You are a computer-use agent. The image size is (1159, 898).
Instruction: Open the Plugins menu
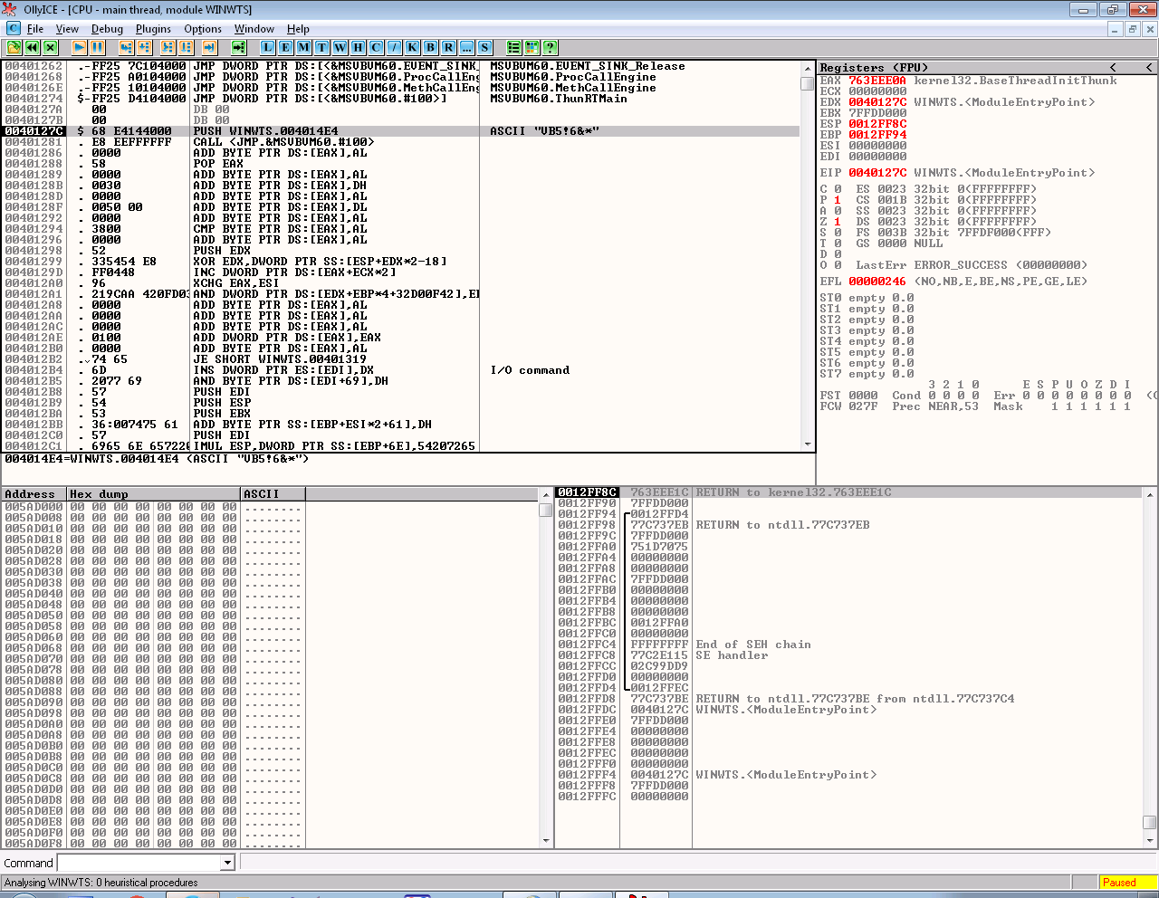tap(153, 29)
